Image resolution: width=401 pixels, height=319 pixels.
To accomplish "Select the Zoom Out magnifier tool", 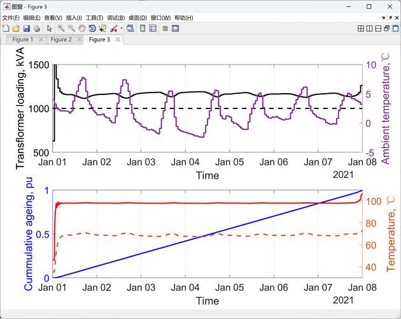I will pos(71,29).
